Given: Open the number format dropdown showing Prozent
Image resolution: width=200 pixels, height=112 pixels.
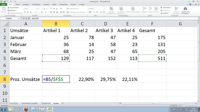Looking at the screenshot, I should click(x=104, y=9).
